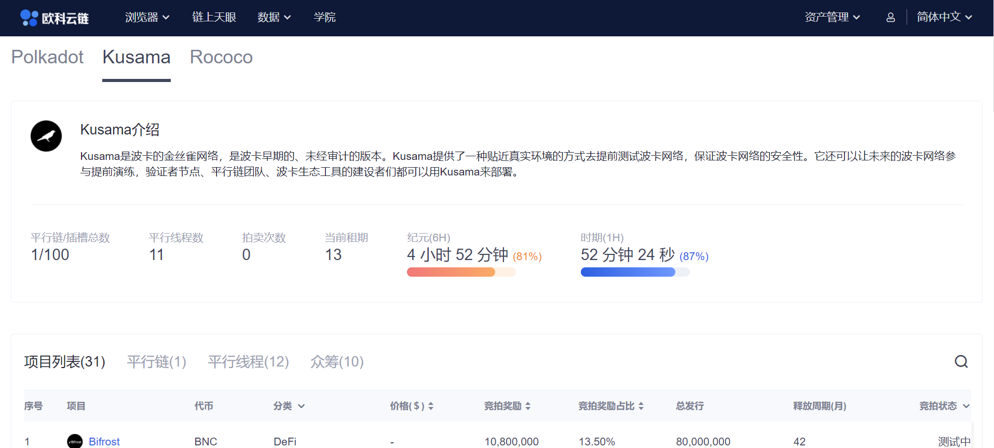This screenshot has height=448, width=994.
Task: Click the release period value 42
Action: (799, 441)
